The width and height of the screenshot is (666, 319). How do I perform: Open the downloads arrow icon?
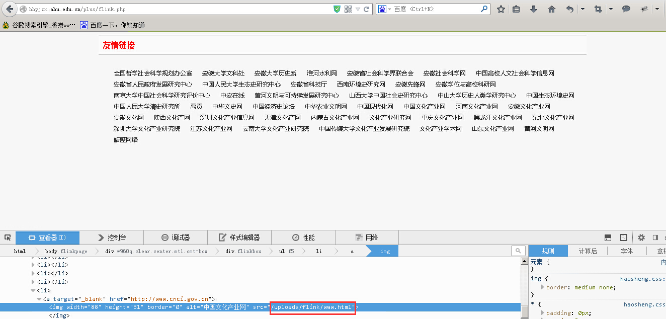click(534, 9)
